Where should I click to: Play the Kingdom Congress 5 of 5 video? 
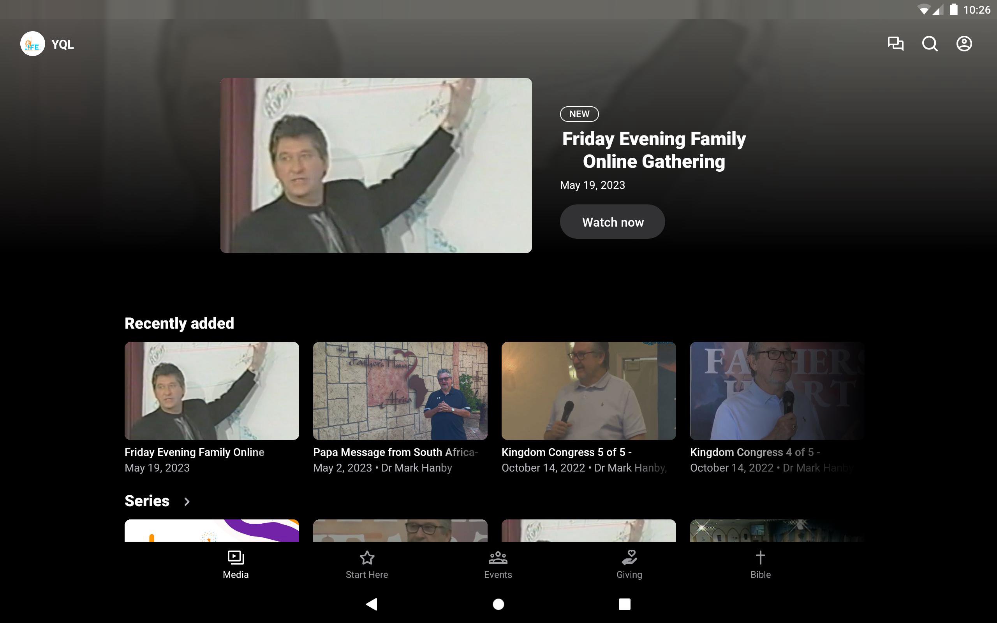point(588,391)
